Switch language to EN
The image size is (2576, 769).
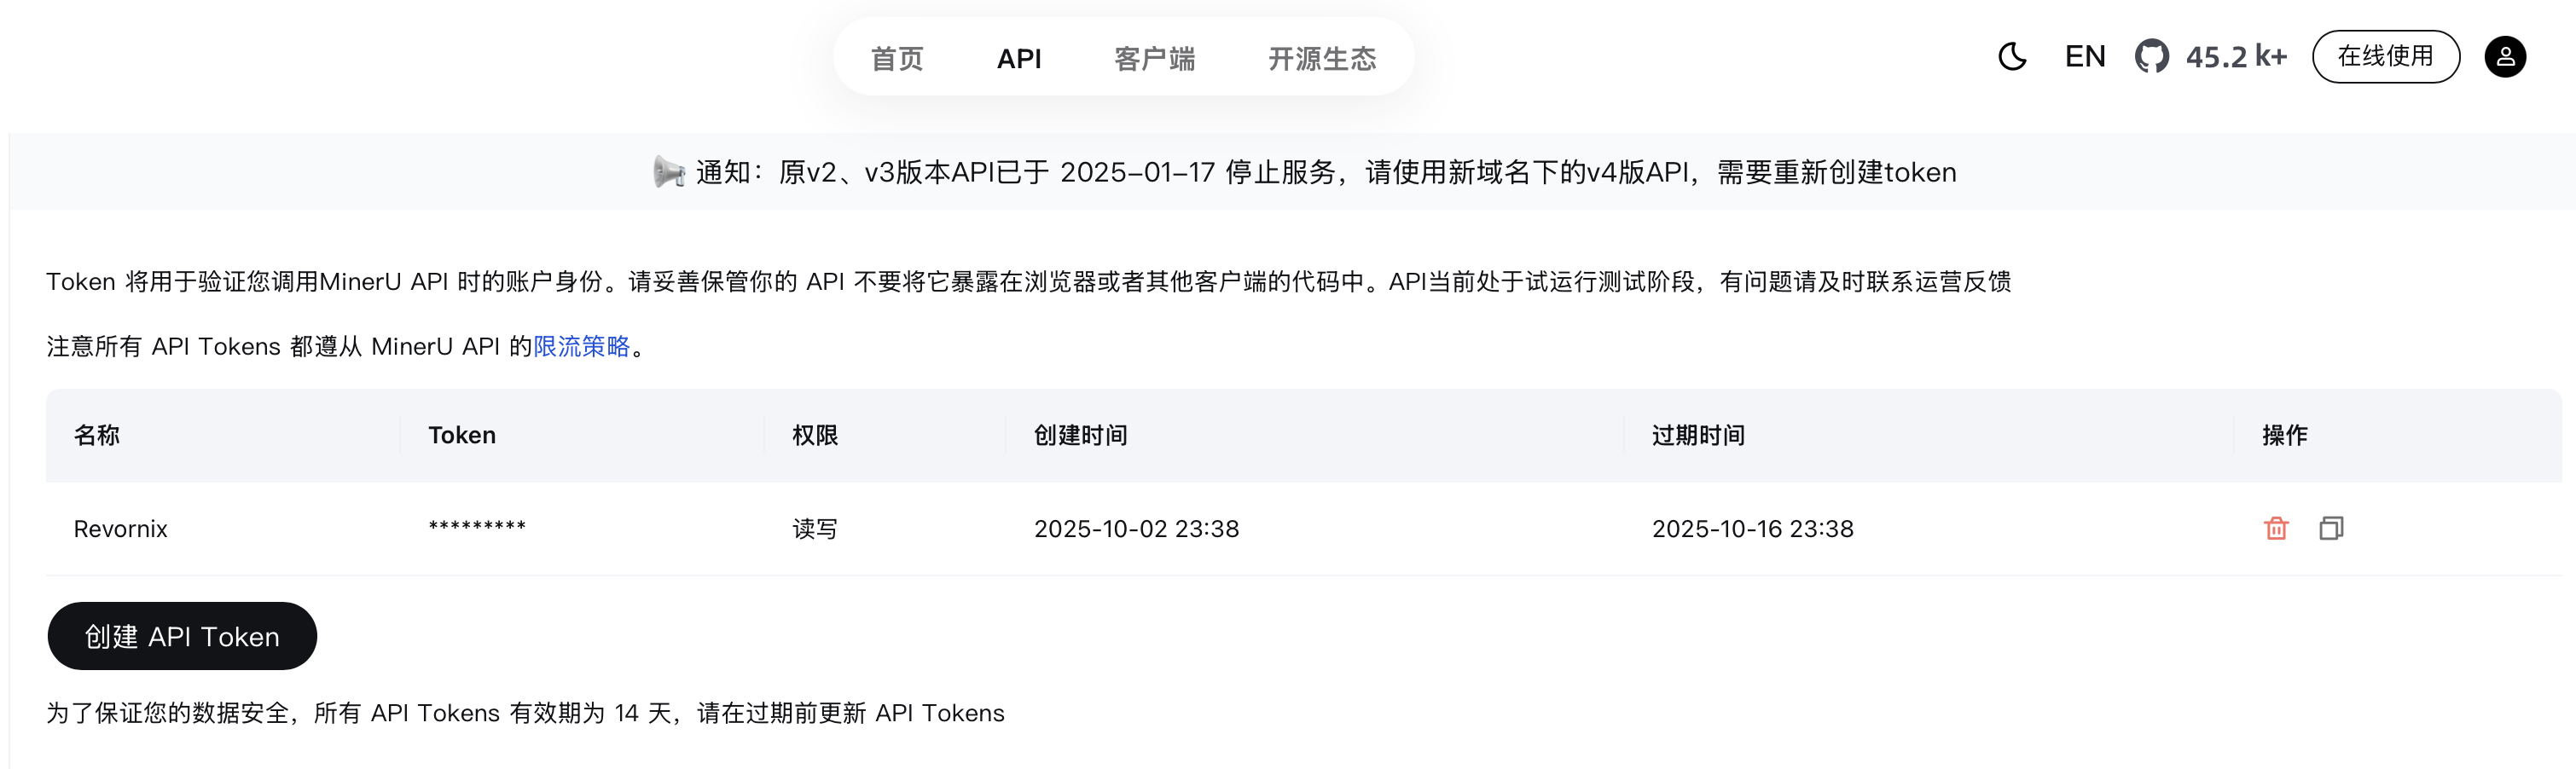[2085, 57]
